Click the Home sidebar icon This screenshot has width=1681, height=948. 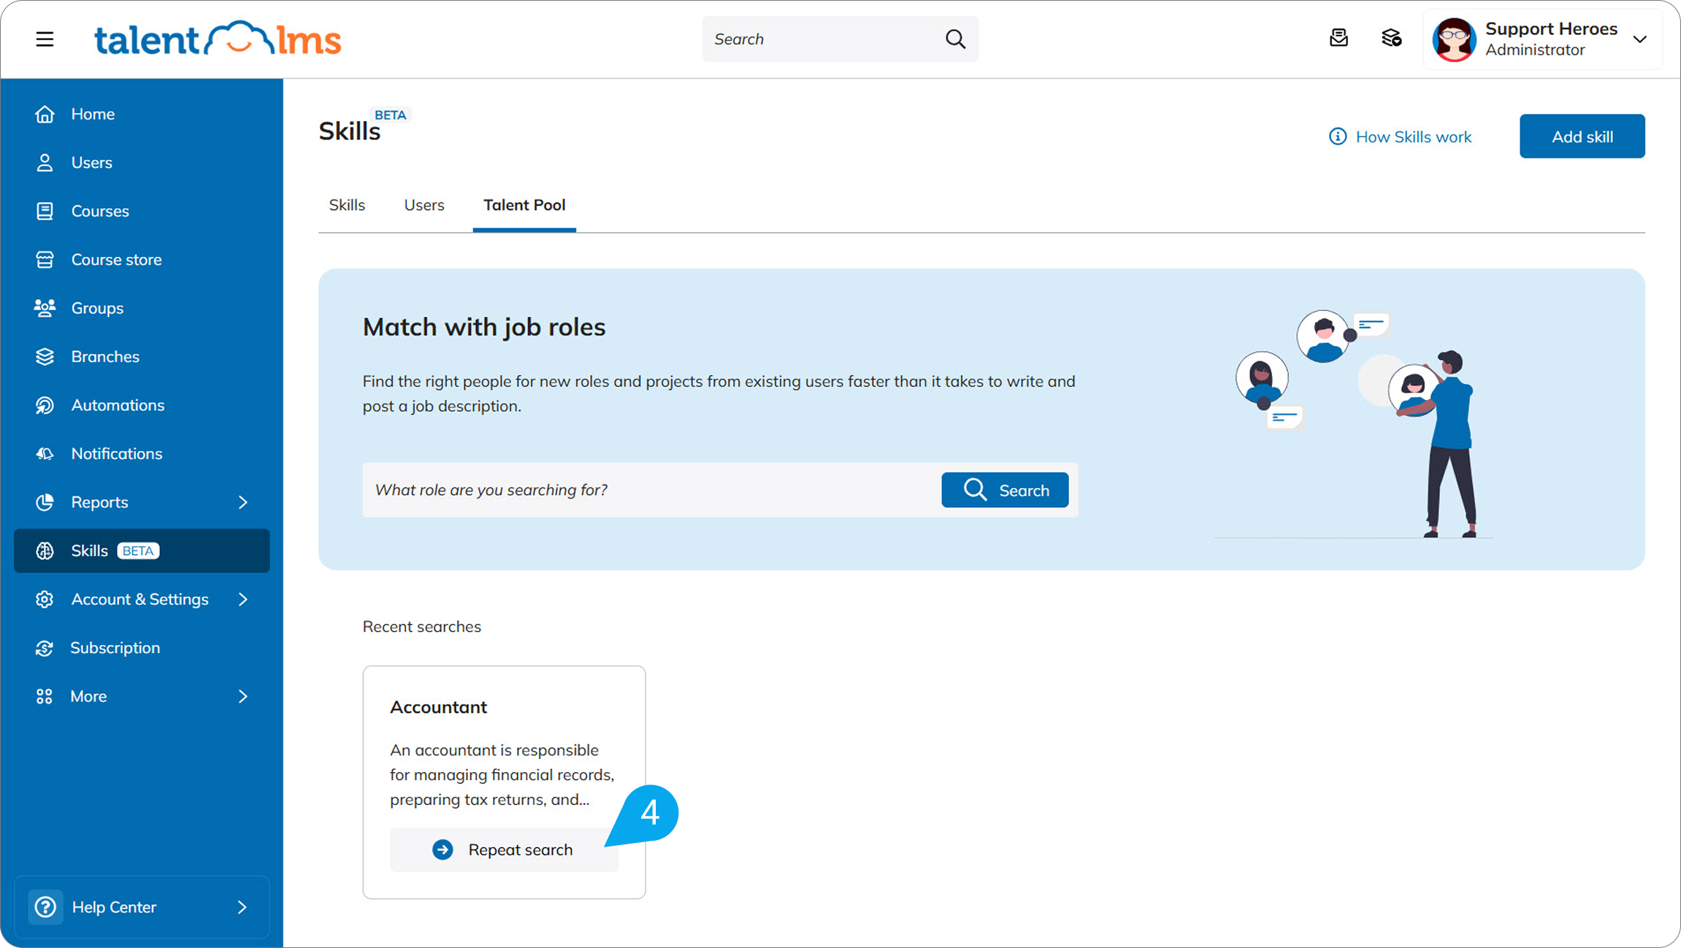coord(45,114)
